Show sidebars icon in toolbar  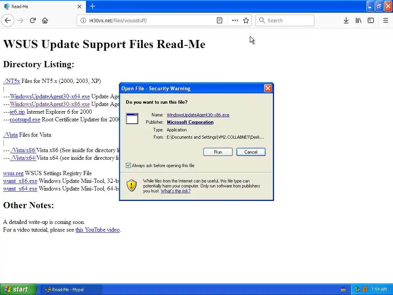[371, 20]
